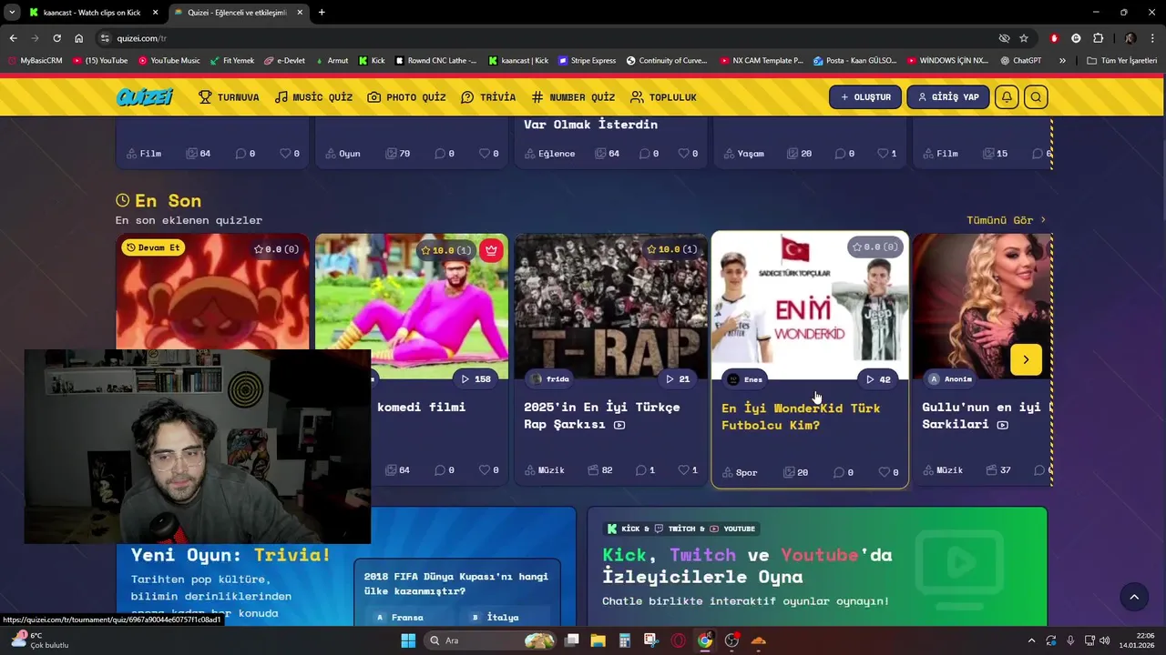1166x655 pixels.
Task: Open notifications bell icon
Action: coord(1007,97)
